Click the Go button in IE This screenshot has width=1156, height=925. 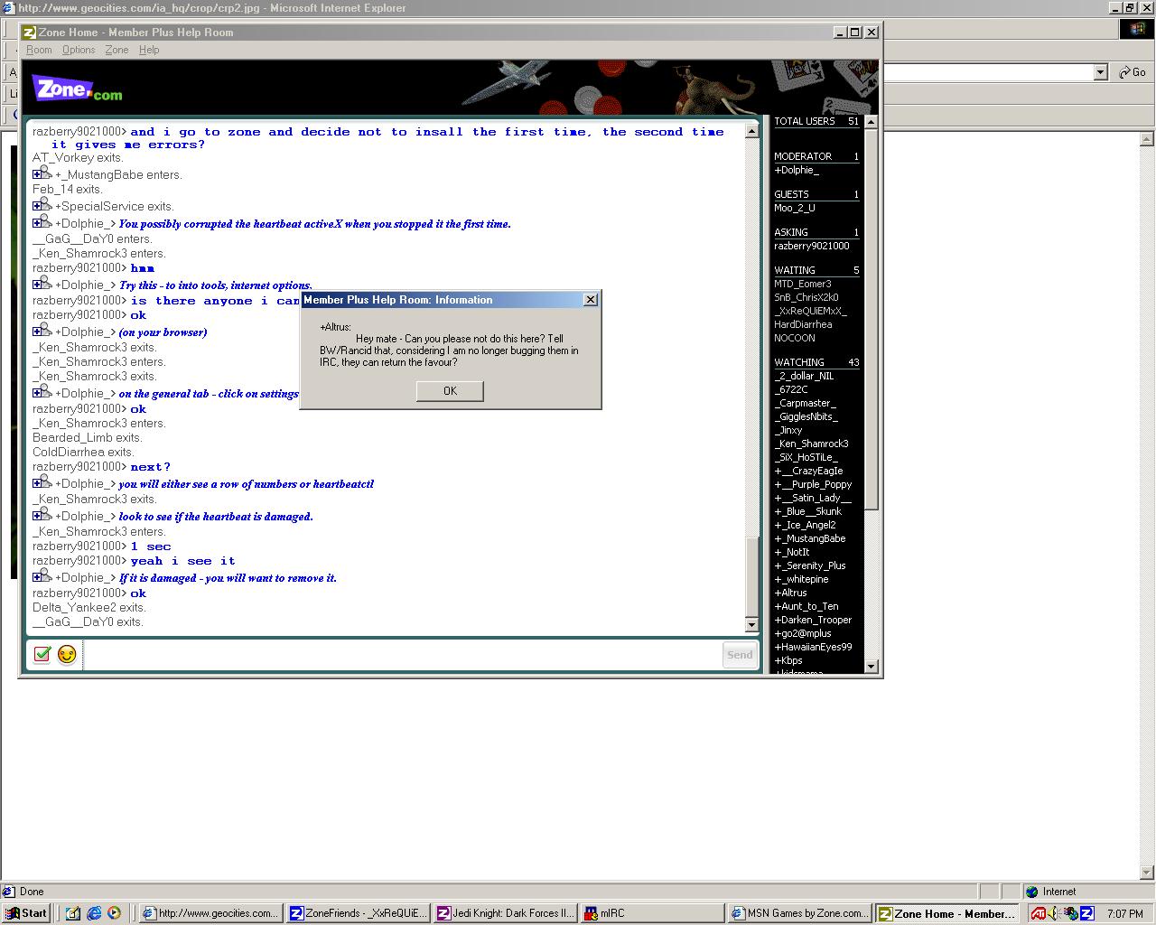click(1133, 72)
